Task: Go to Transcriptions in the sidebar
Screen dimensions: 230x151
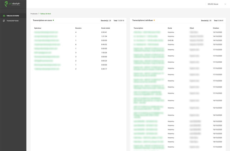Action: pos(13,21)
